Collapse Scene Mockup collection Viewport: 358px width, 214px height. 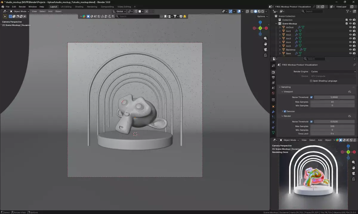(276, 24)
